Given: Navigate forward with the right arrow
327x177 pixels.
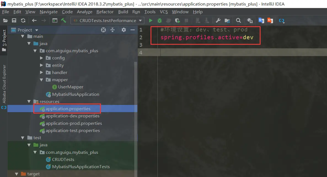Looking at the screenshot, I should point(44,20).
